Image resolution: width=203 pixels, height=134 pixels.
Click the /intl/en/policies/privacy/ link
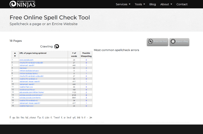tap(29, 71)
